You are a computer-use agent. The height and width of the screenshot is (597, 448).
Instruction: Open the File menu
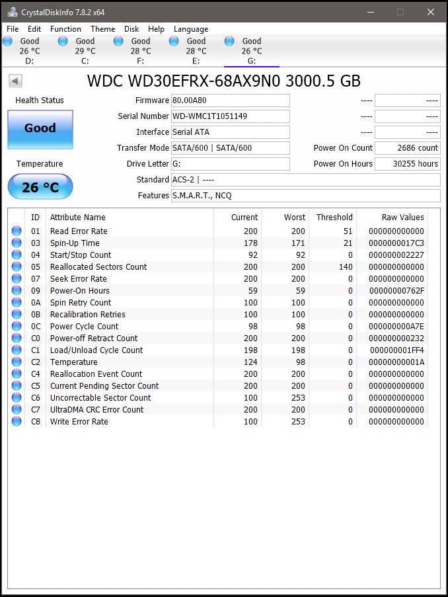point(13,29)
